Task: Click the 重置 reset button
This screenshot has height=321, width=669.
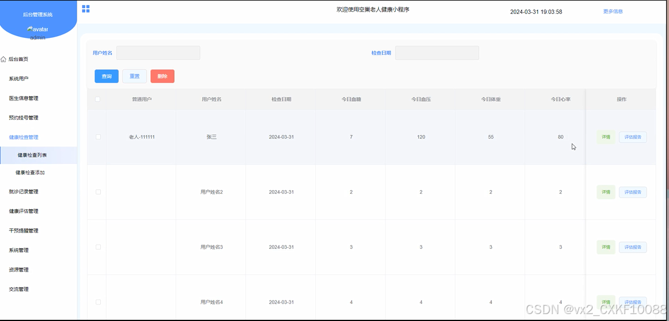Action: coord(135,76)
